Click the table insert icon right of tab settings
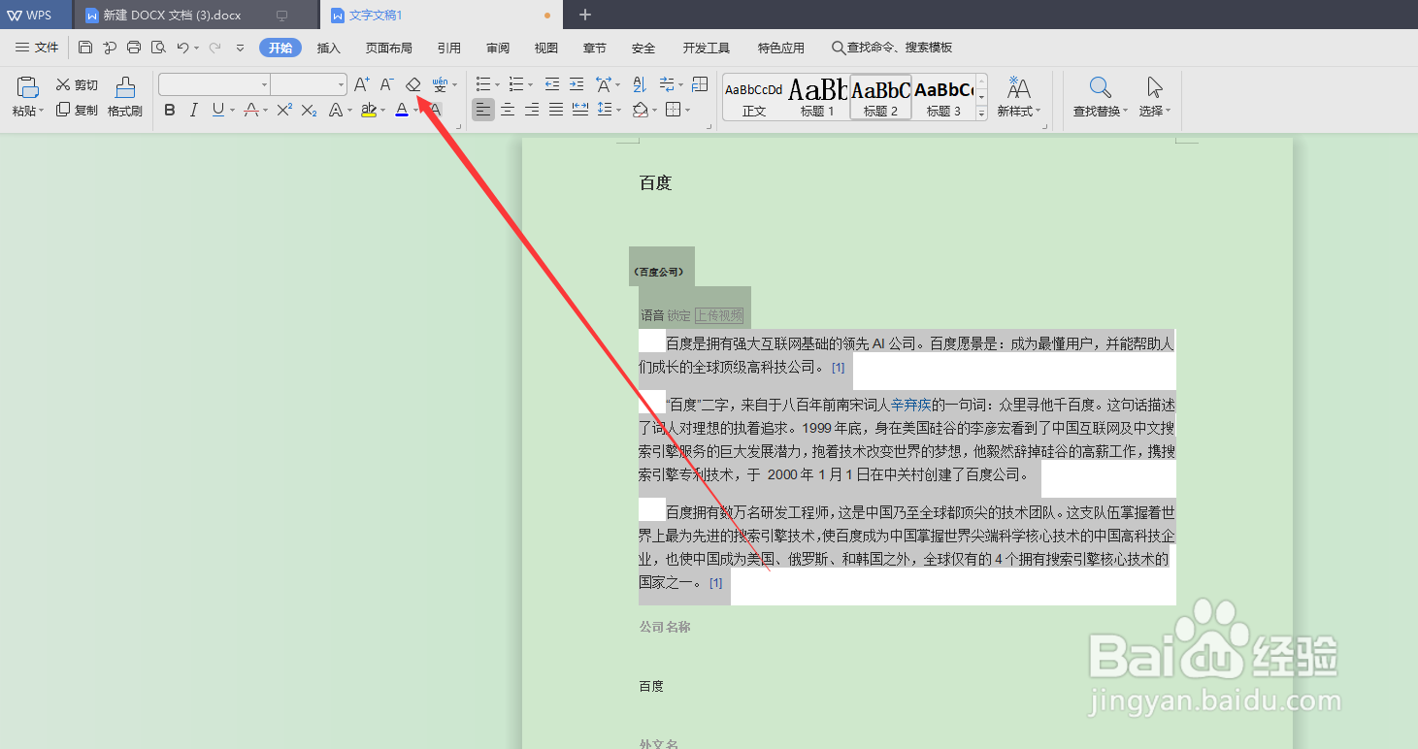Screen dimensions: 1418x749 pos(700,84)
